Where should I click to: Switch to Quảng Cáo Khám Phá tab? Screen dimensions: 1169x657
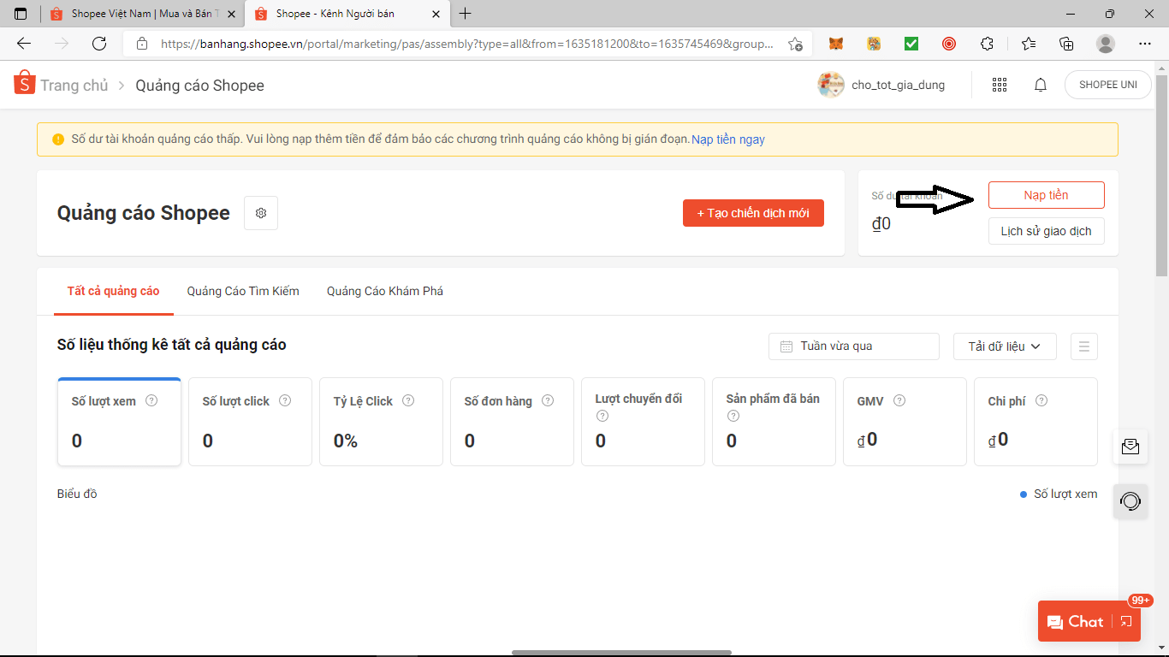coord(384,291)
